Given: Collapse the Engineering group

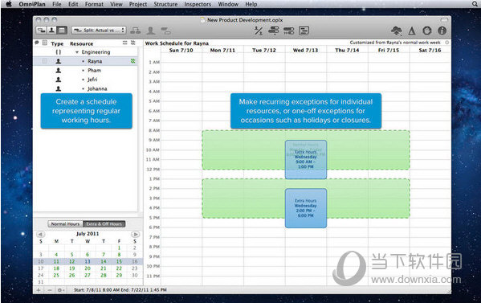Looking at the screenshot, I should click(77, 52).
